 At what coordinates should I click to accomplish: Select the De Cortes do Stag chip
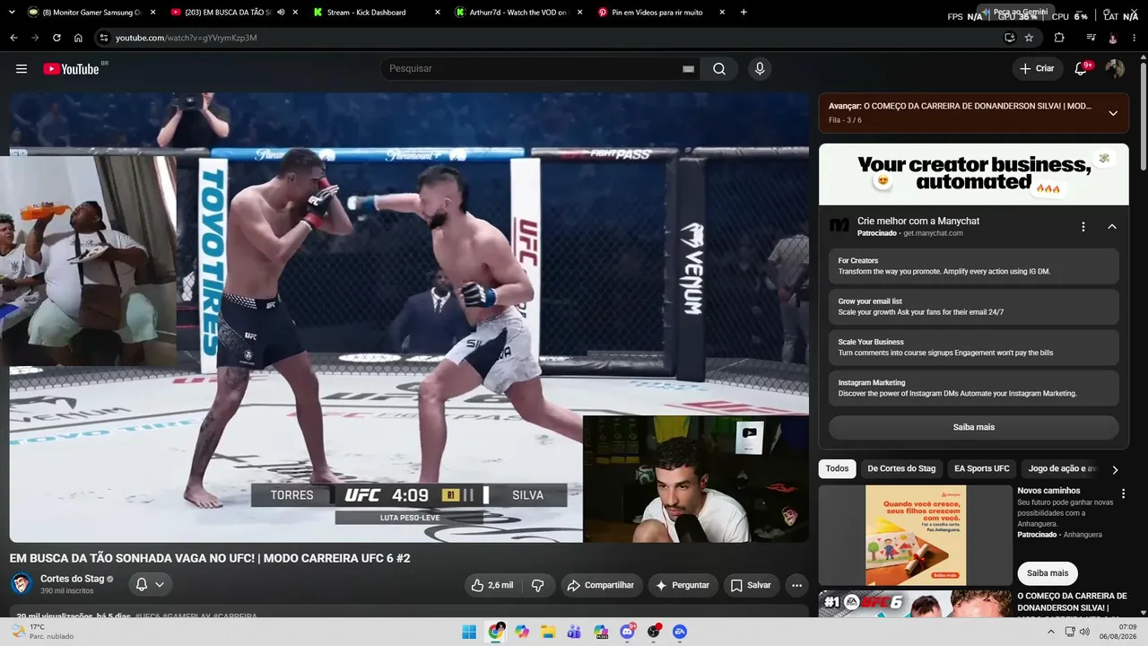(x=901, y=468)
